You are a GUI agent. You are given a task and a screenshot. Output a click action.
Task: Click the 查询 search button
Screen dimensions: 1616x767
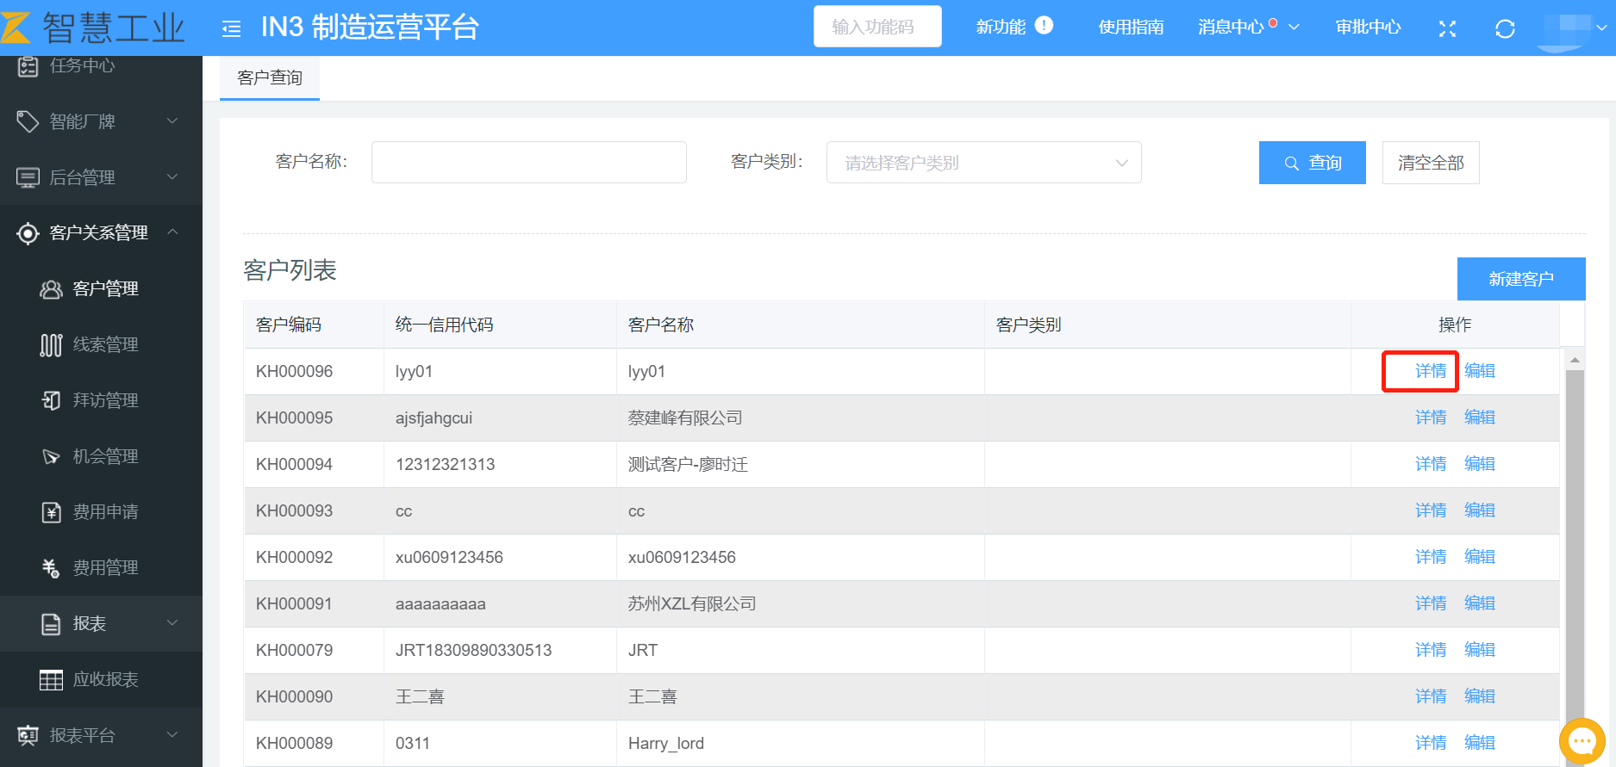pyautogui.click(x=1312, y=163)
